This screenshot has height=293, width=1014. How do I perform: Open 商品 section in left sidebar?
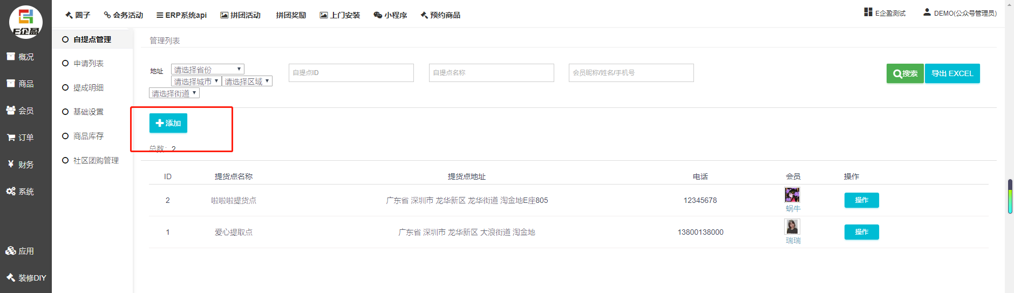[20, 84]
